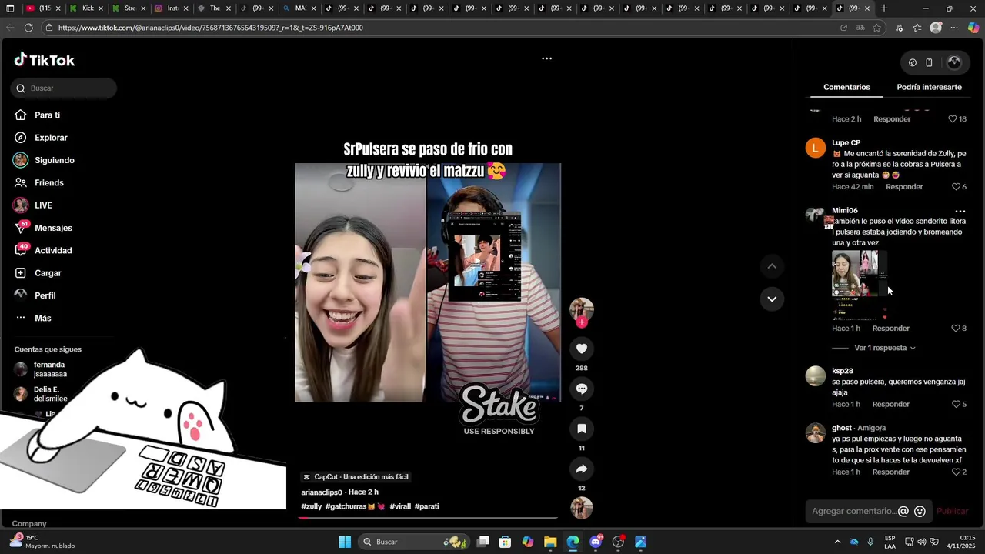
Task: Open emoji picker in comment box
Action: click(x=920, y=511)
